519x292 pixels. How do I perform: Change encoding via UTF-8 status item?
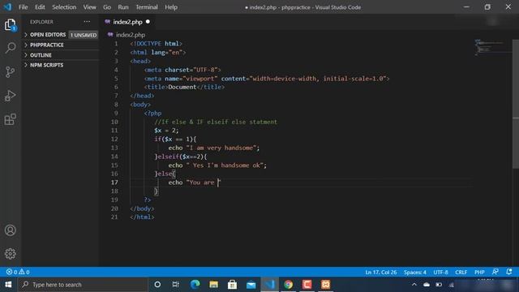[440, 273]
